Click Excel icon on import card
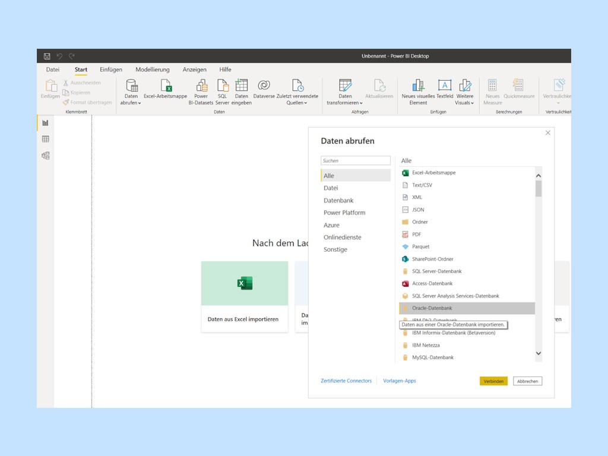The image size is (608, 456). click(x=245, y=283)
